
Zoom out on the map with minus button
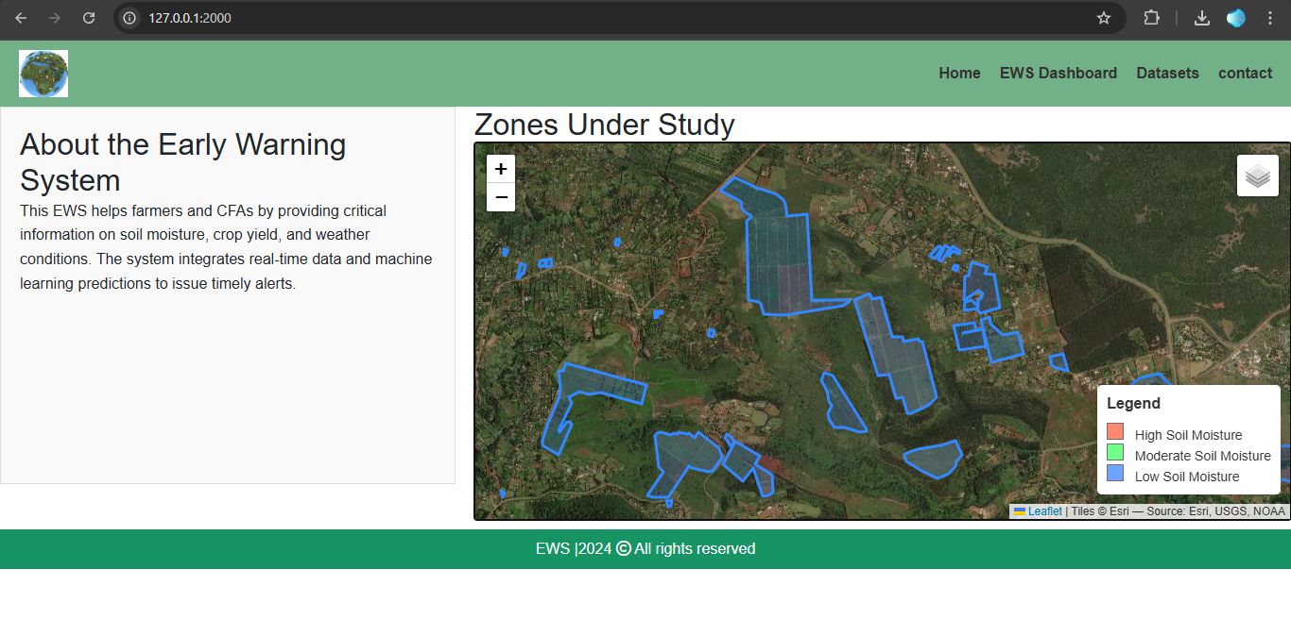click(x=501, y=197)
